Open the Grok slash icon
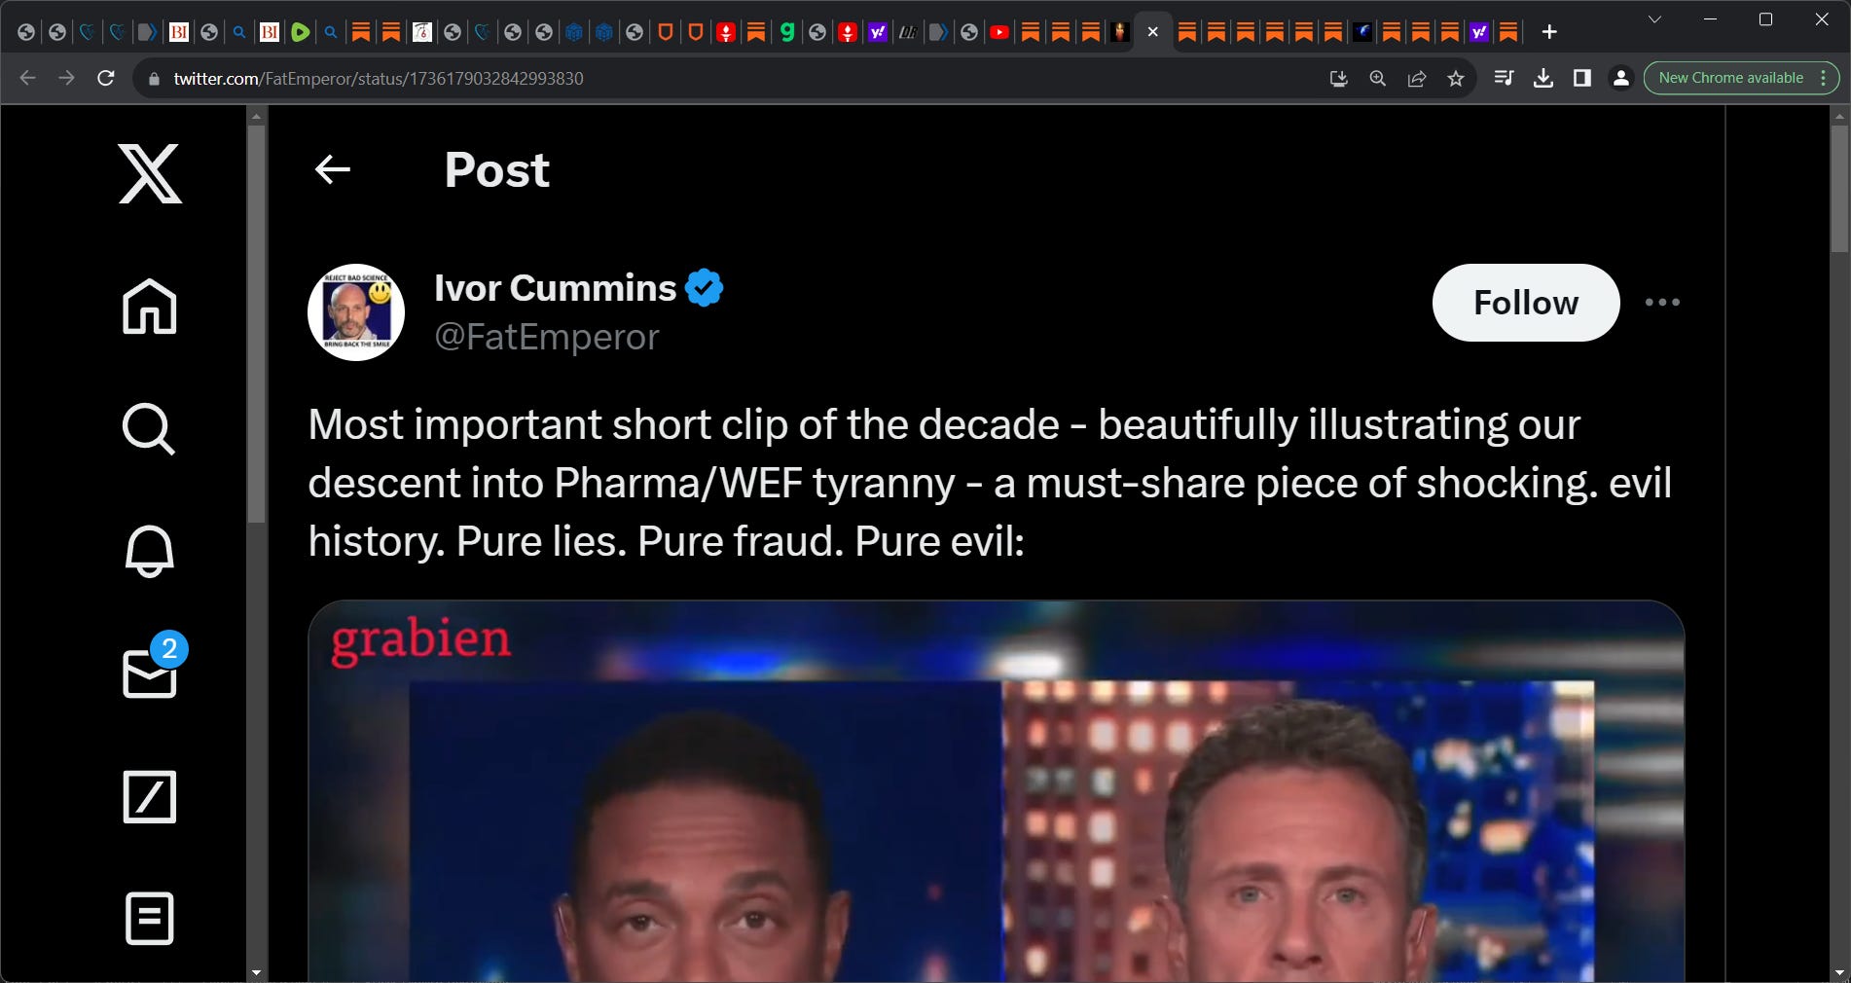The height and width of the screenshot is (983, 1851). point(150,797)
